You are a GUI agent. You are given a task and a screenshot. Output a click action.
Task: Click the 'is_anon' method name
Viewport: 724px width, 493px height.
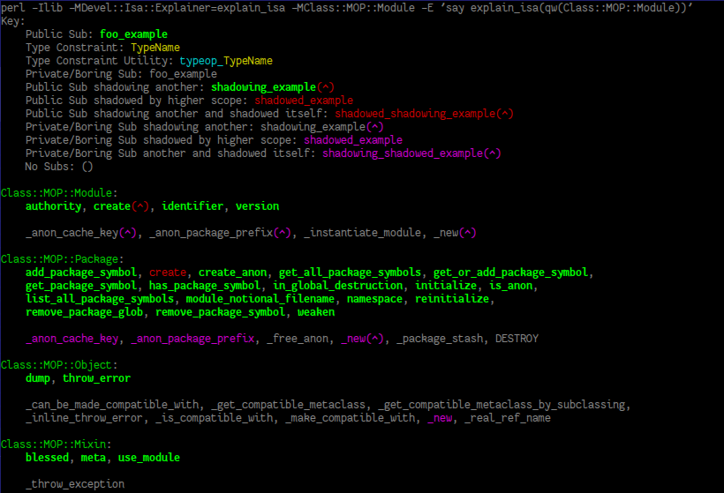tap(510, 286)
